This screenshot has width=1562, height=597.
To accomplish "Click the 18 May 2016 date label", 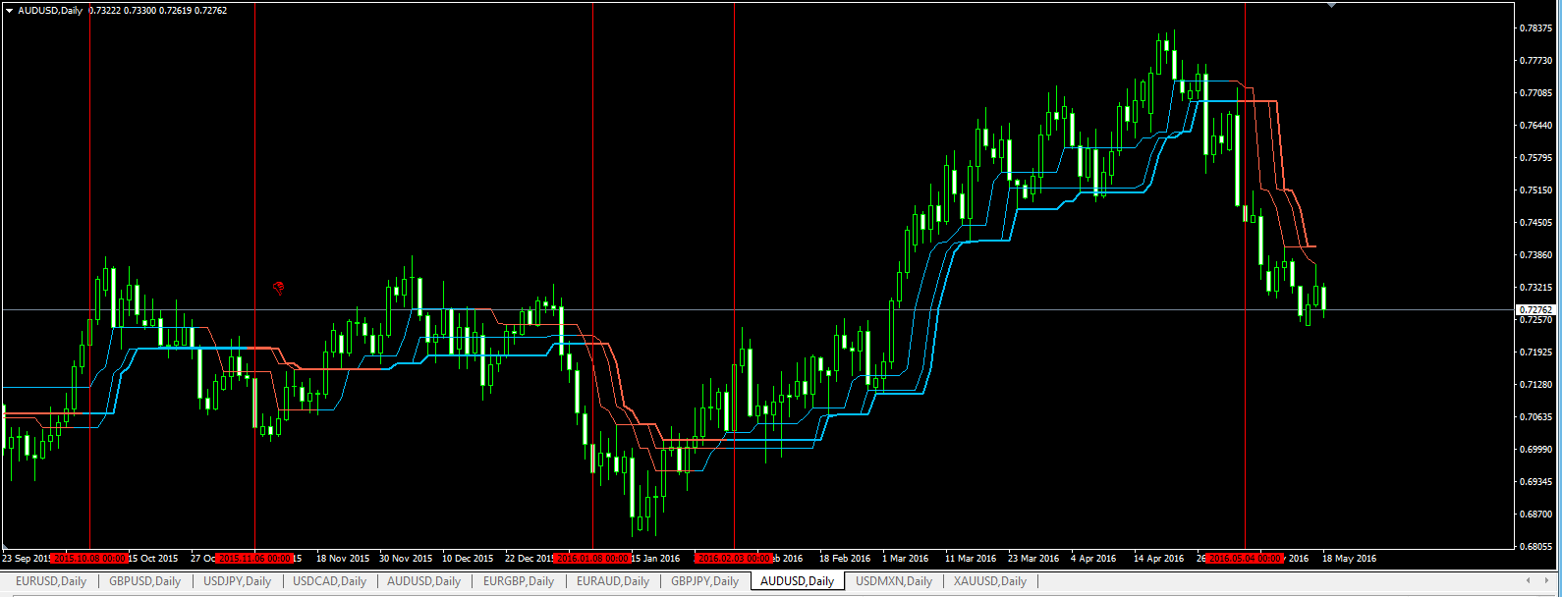I will point(1349,558).
